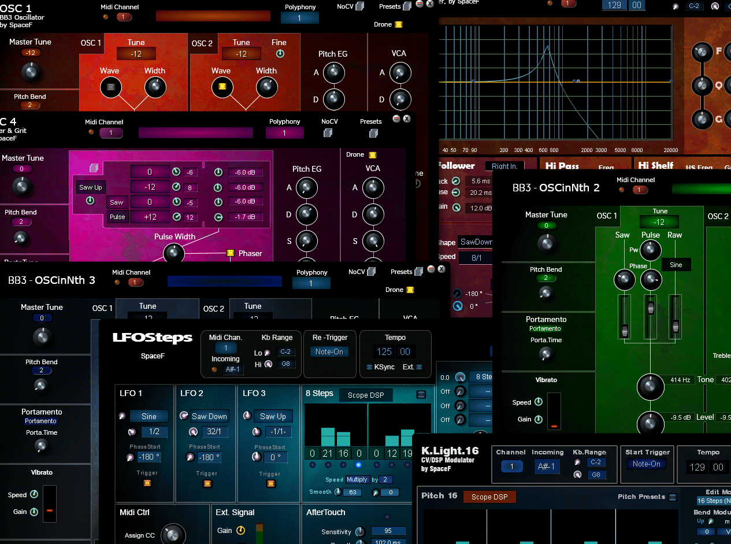
Task: Enable the Phaser toggle in OSC 4
Action: 231,253
